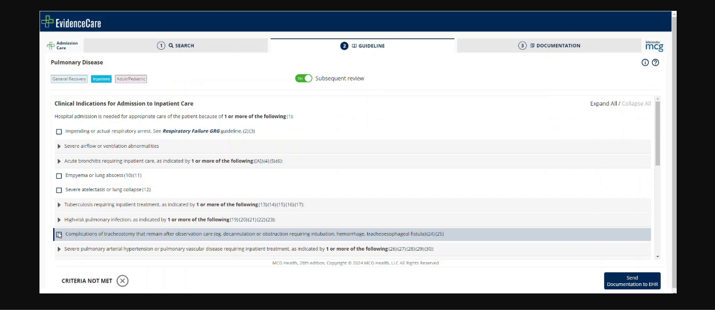Click citation (1) after 'following'
The height and width of the screenshot is (310, 715).
[289, 116]
